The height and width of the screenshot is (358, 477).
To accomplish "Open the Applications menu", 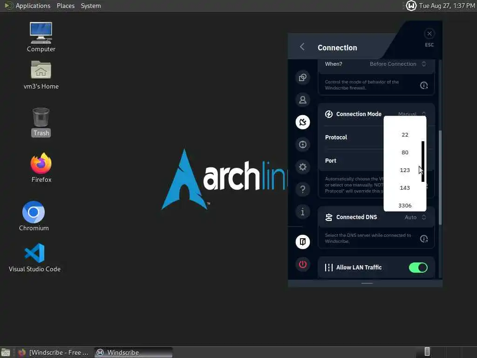I will (33, 6).
